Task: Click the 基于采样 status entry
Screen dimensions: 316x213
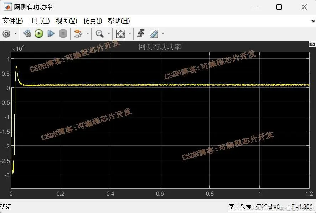Action: pos(240,207)
